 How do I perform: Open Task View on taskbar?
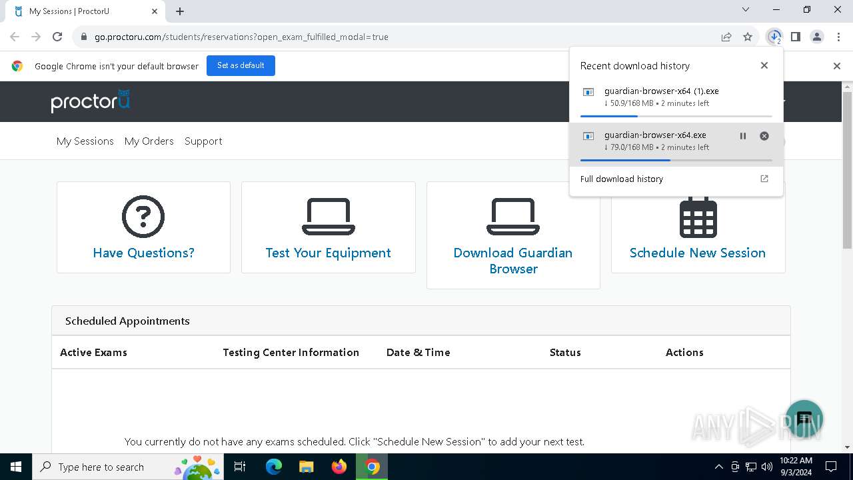241,467
